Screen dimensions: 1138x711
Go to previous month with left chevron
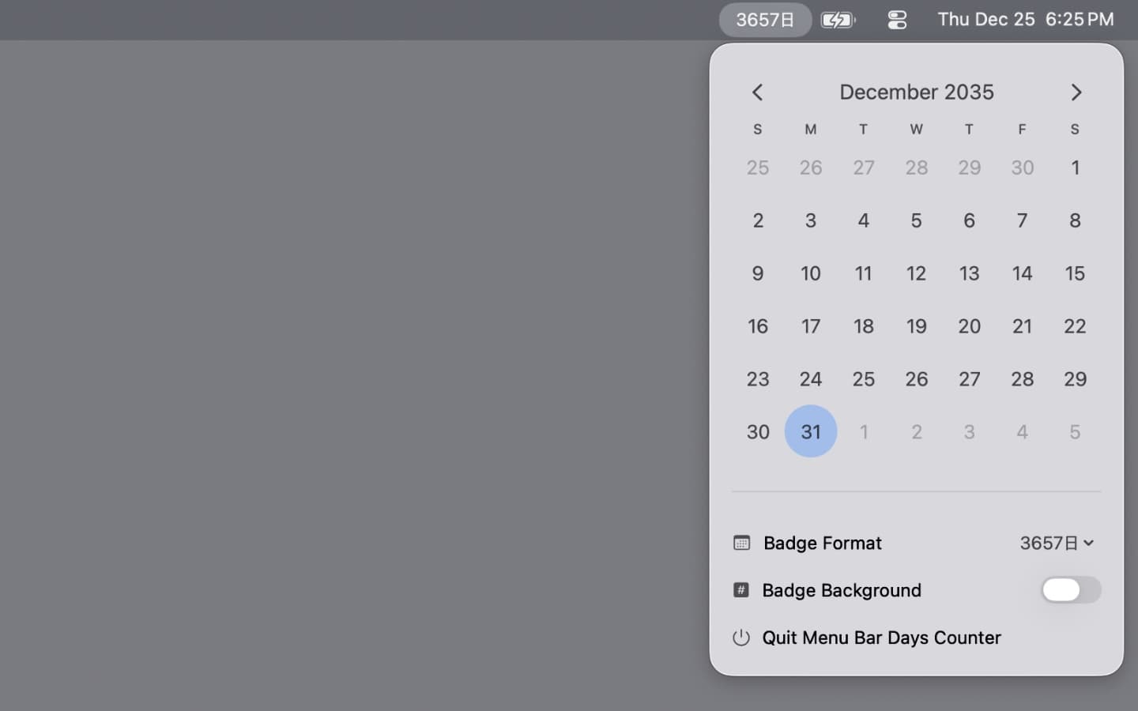click(x=757, y=92)
